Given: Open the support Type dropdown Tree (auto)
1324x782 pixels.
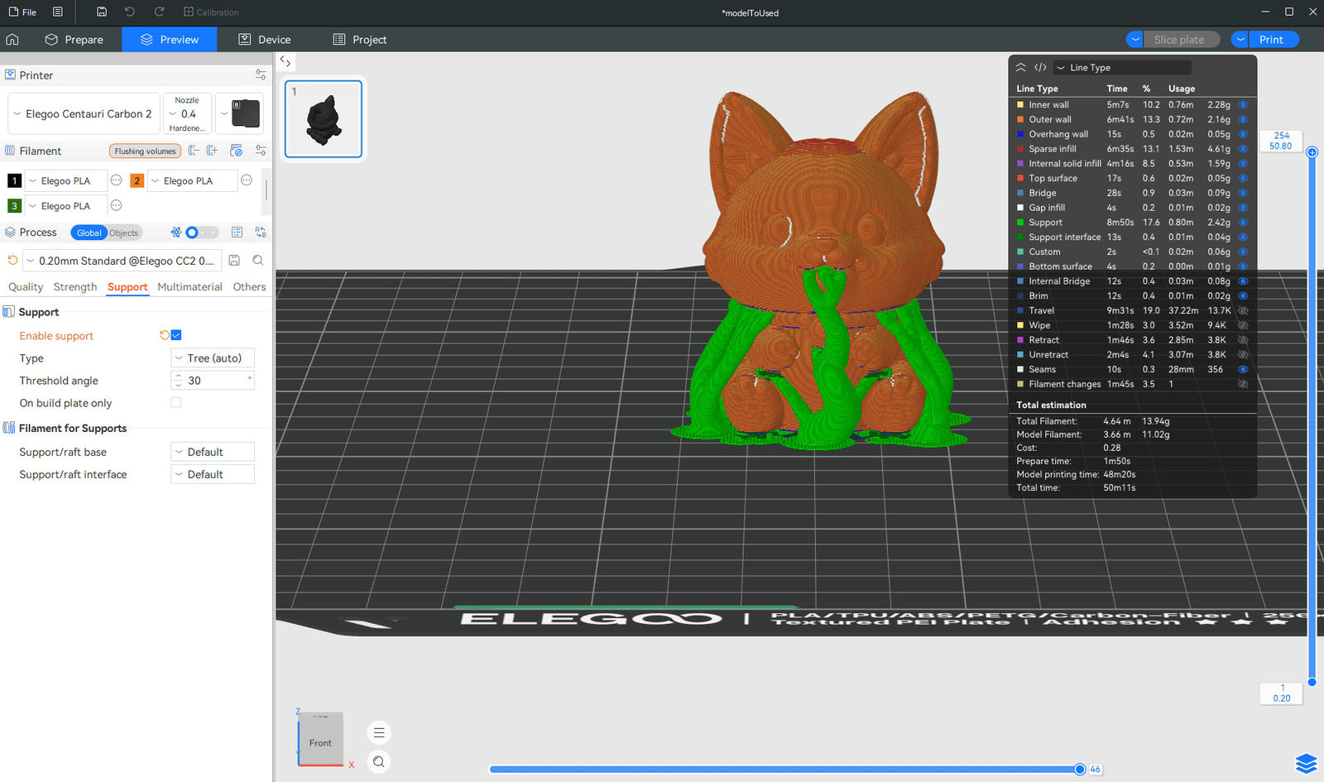Looking at the screenshot, I should click(x=213, y=358).
